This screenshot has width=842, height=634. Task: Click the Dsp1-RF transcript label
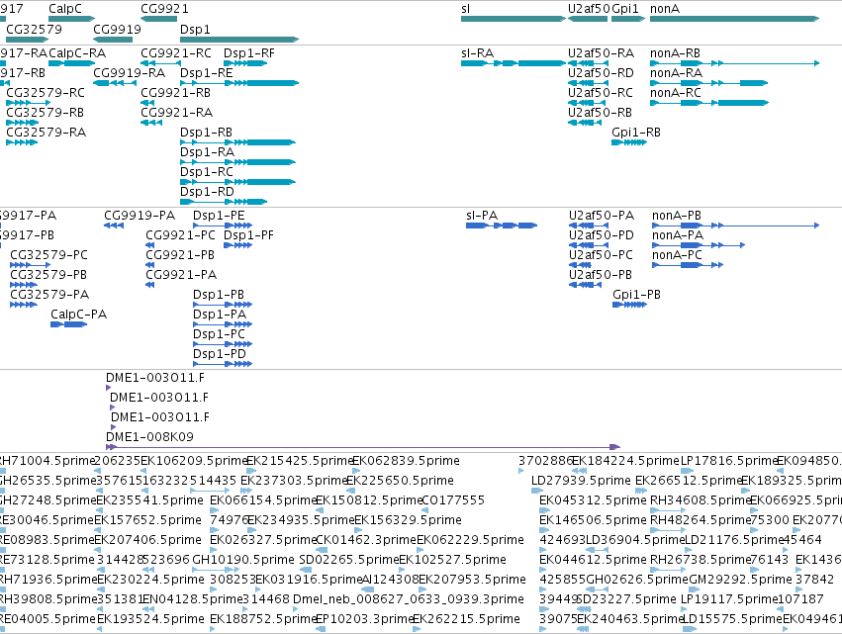click(x=248, y=53)
